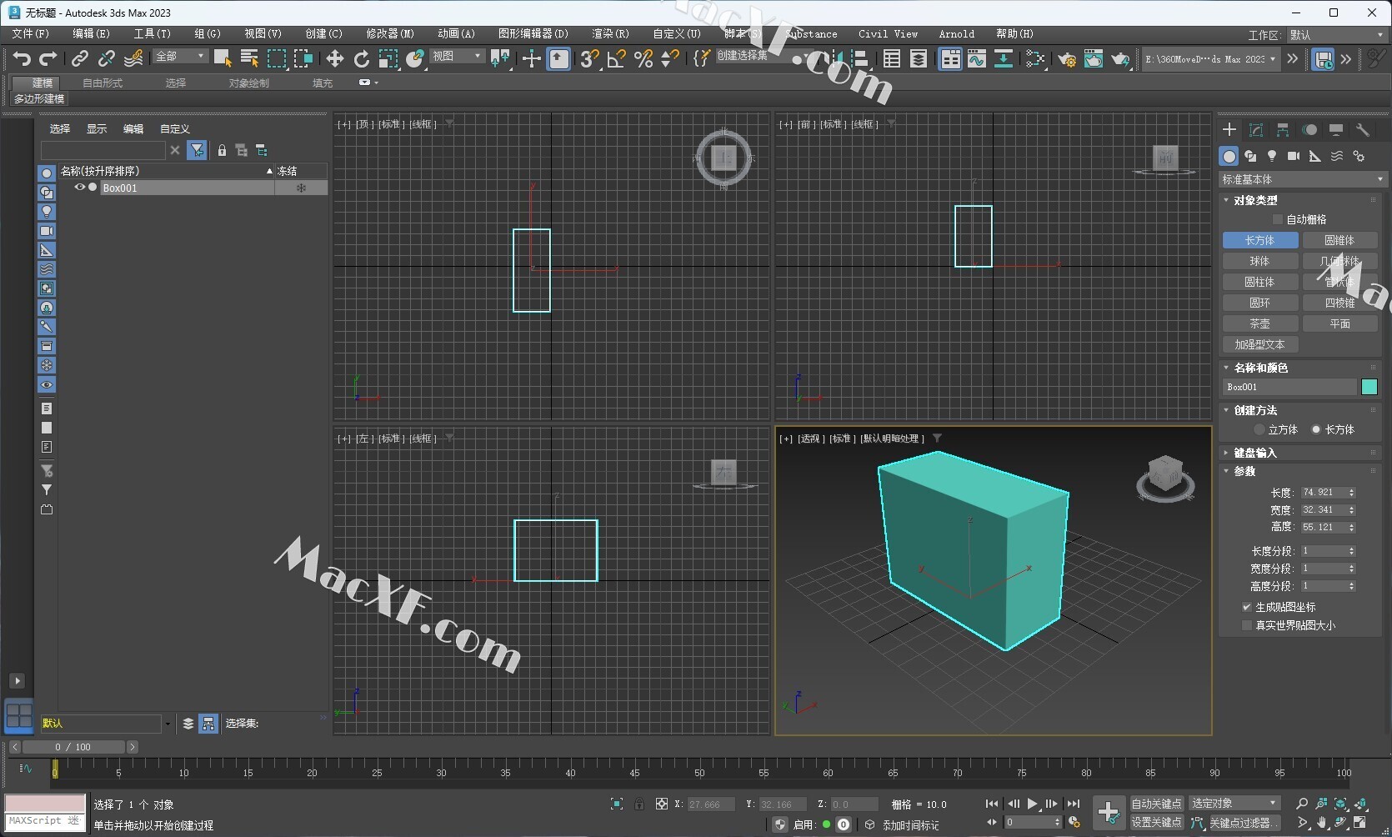Screen dimensions: 1392x837
Task: Open the Render Setup icon
Action: coord(1066,58)
